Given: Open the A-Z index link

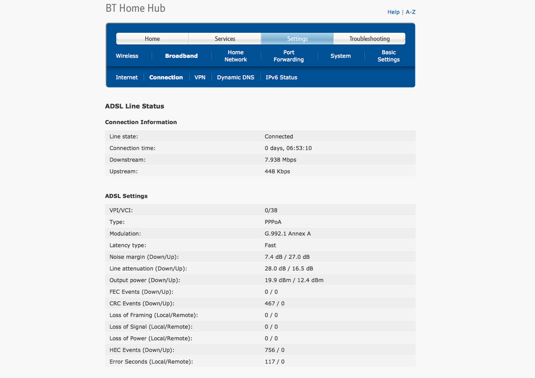Looking at the screenshot, I should 411,12.
